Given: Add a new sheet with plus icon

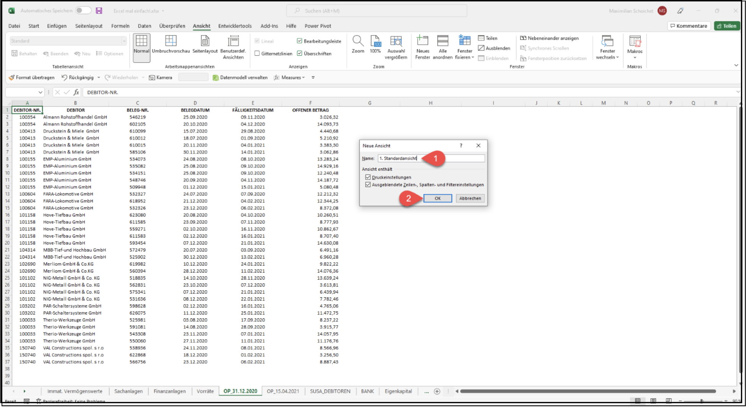Looking at the screenshot, I should (437, 391).
